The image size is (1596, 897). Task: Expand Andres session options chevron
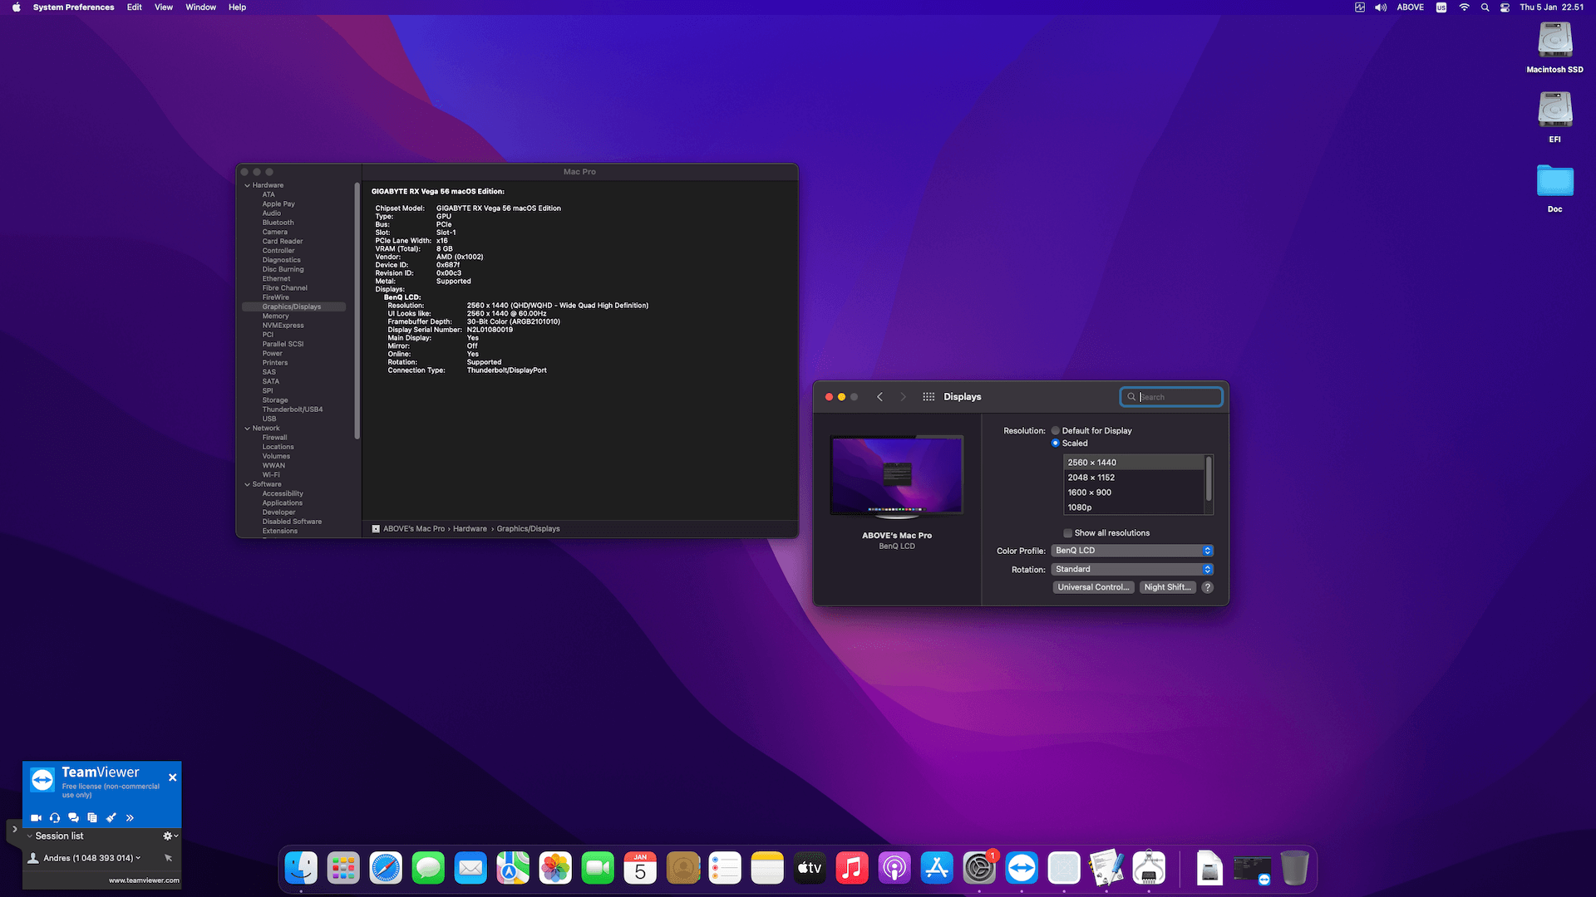click(x=138, y=858)
